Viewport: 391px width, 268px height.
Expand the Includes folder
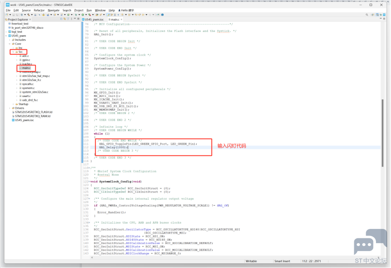10,40
